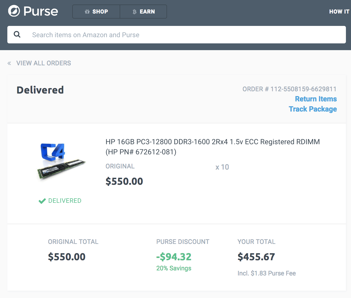Image resolution: width=351 pixels, height=298 pixels.
Task: Click the Purse wordmark in the header
Action: point(41,11)
